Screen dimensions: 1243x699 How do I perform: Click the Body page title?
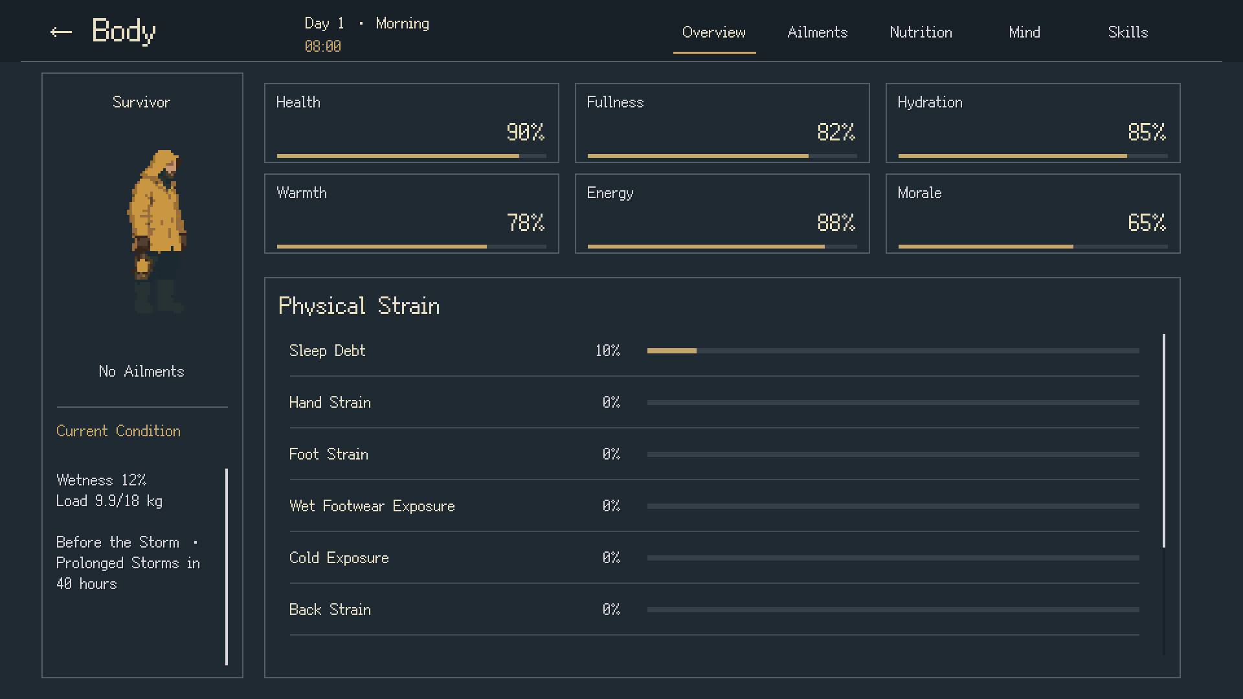124,32
